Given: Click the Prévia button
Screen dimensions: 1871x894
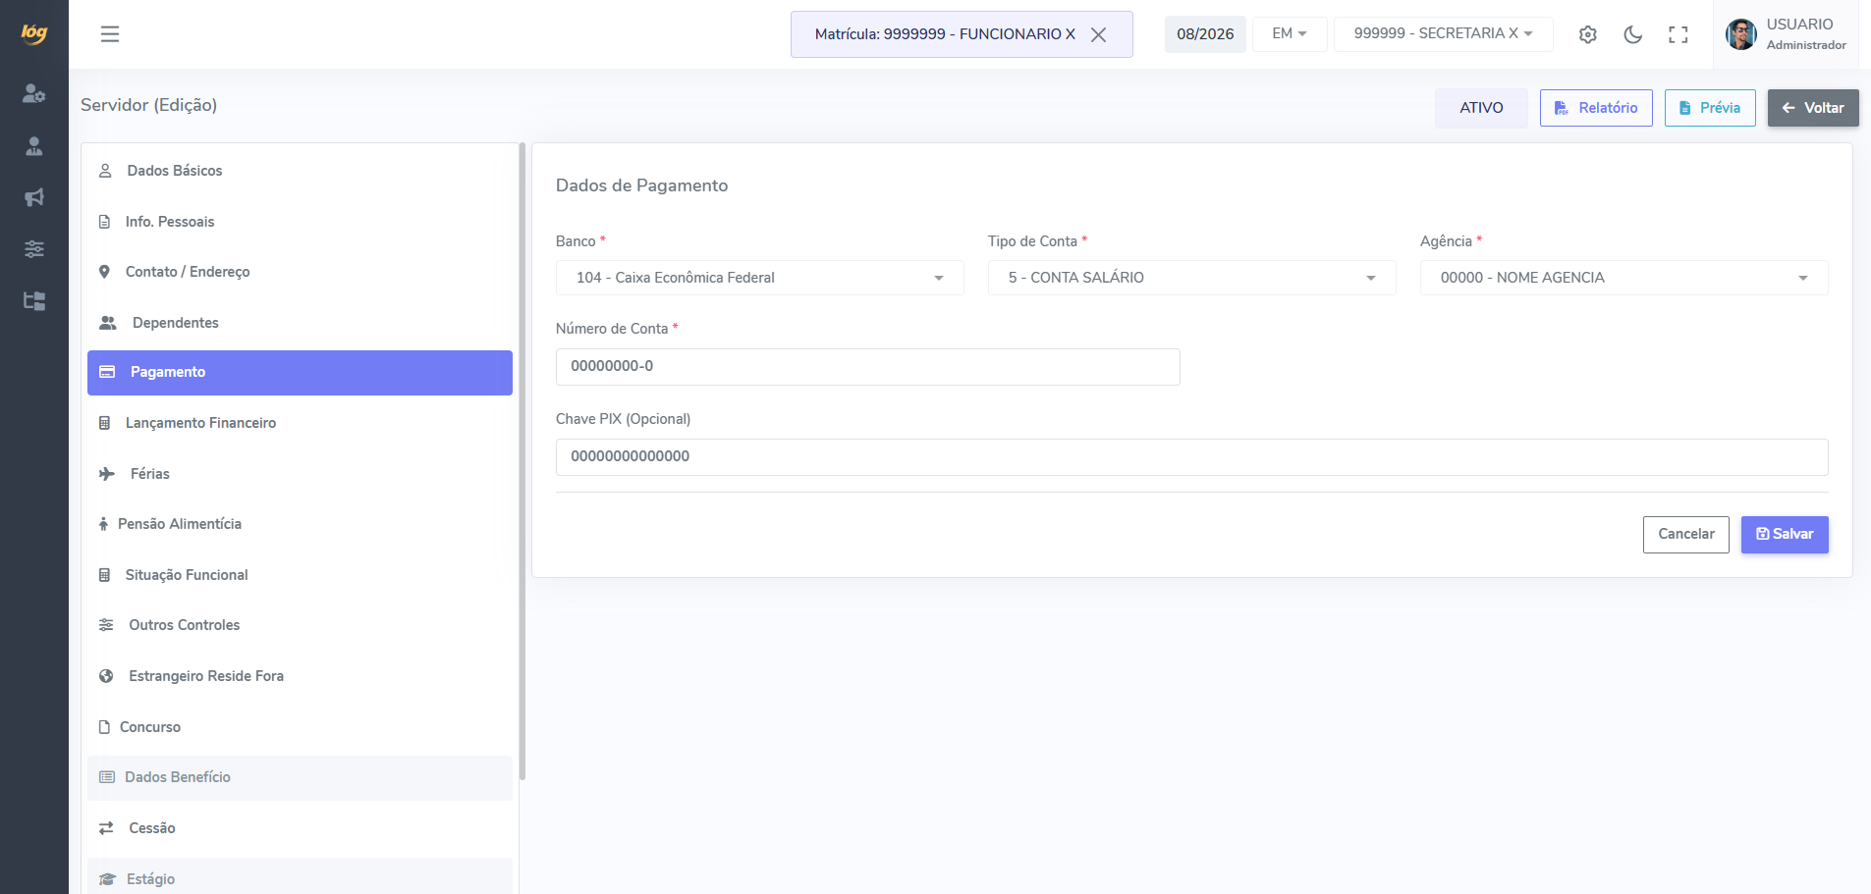Looking at the screenshot, I should (x=1710, y=108).
